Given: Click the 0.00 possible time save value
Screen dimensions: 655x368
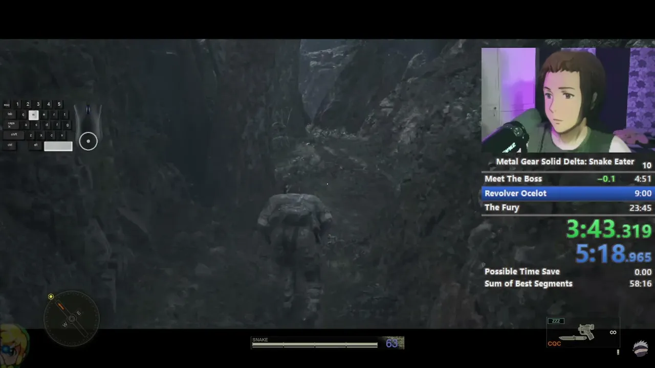Looking at the screenshot, I should point(643,272).
